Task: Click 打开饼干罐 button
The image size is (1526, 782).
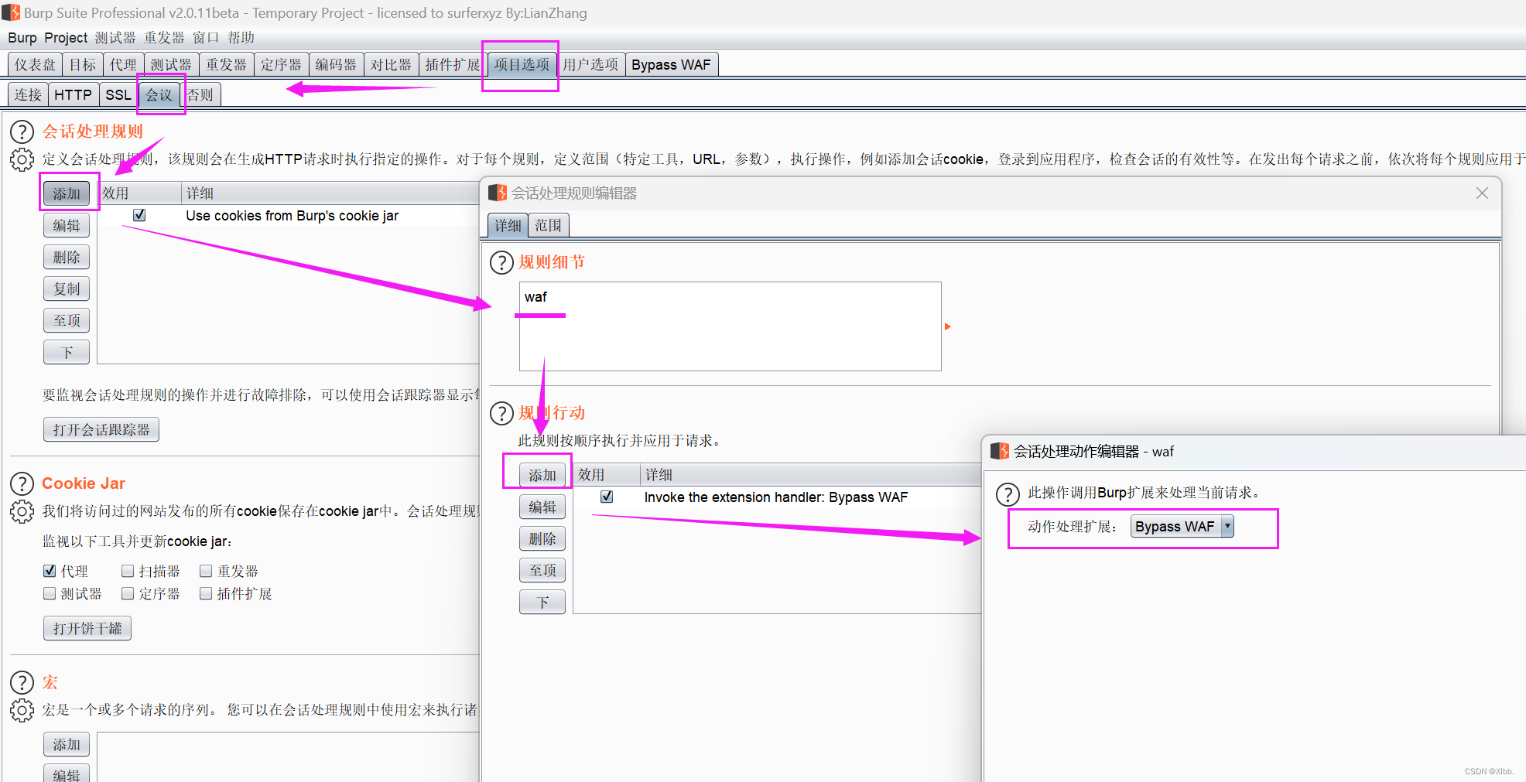Action: tap(87, 628)
